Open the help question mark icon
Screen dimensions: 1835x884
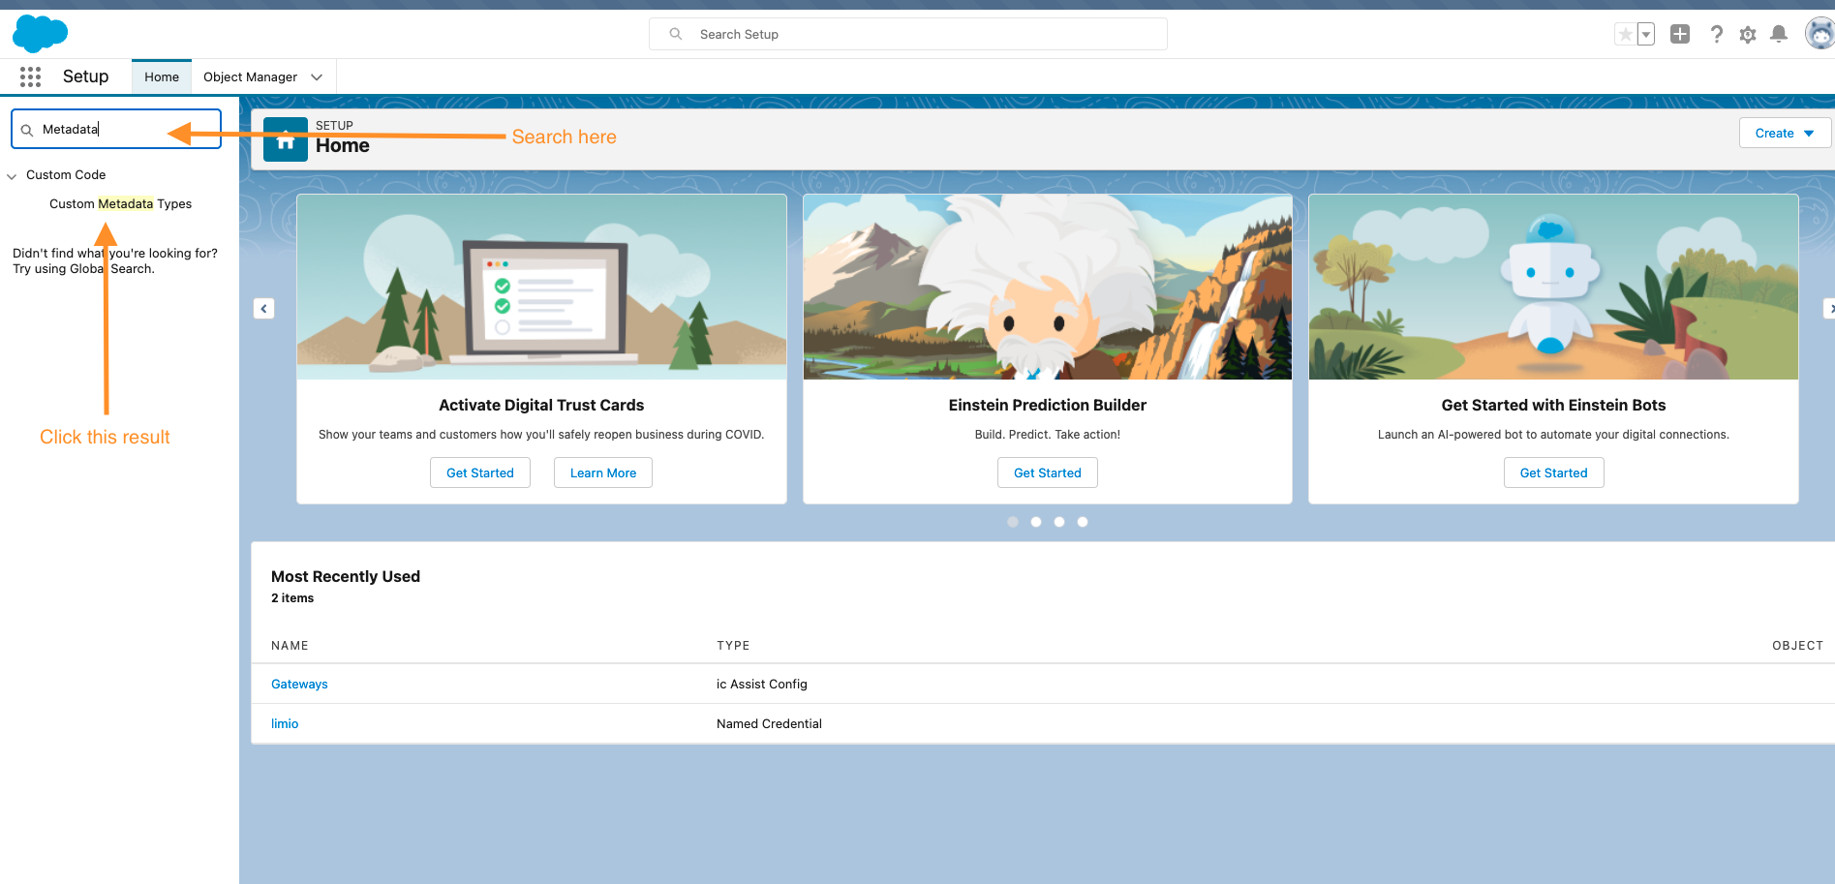click(x=1716, y=34)
